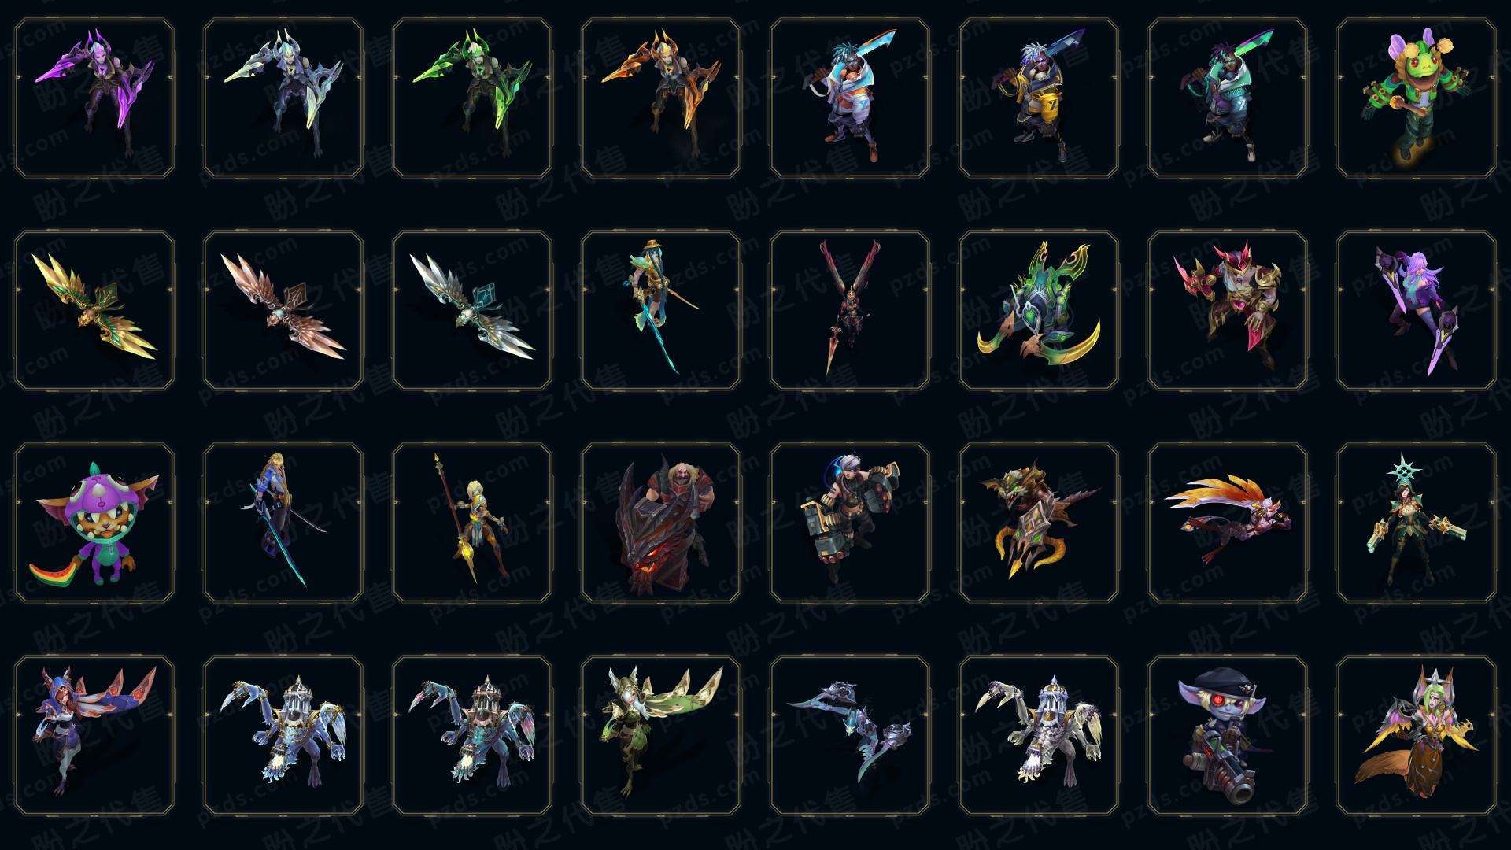
Task: Open the green golden scythe weapon tile
Action: coord(1039,310)
